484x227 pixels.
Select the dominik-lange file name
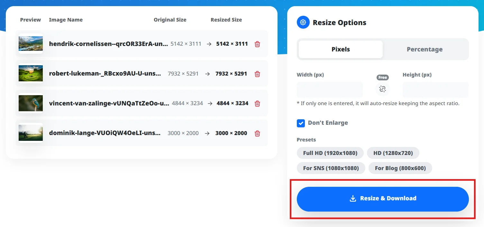click(105, 133)
